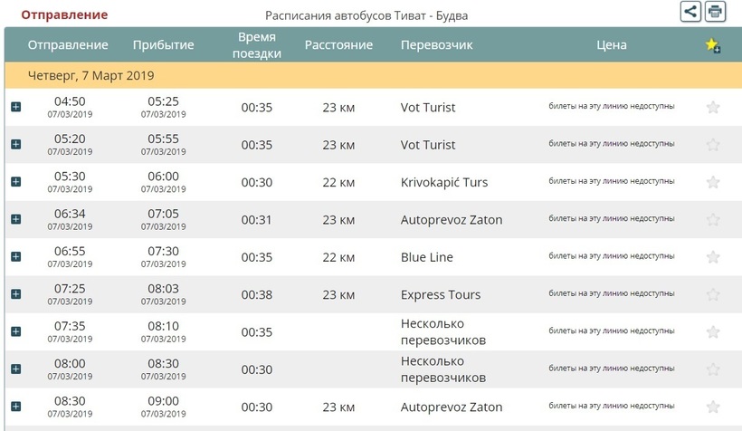Viewport: 742px width, 431px height.
Task: Toggle favorite star for 04:50 Vot Turist
Action: point(713,107)
